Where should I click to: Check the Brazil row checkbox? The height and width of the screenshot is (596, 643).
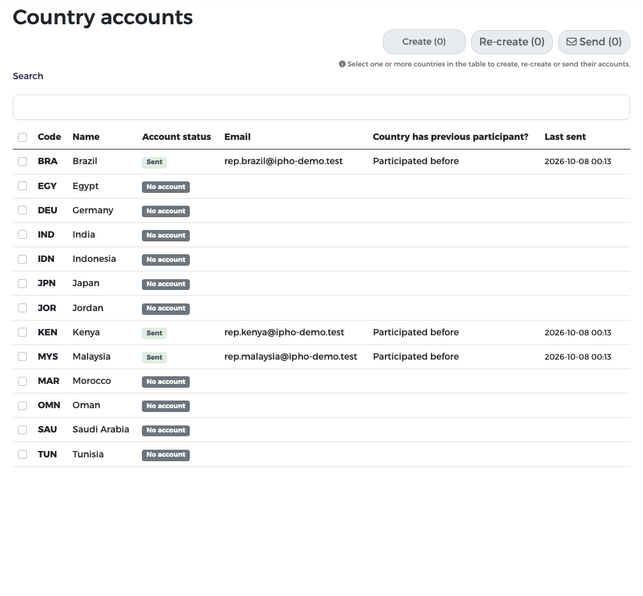(x=22, y=162)
